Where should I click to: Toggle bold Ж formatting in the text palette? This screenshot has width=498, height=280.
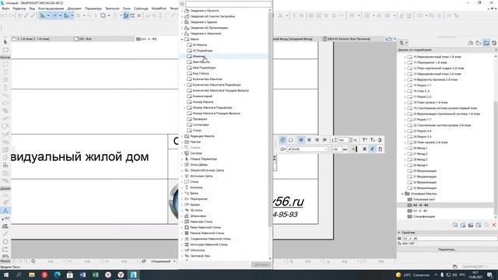click(x=364, y=149)
